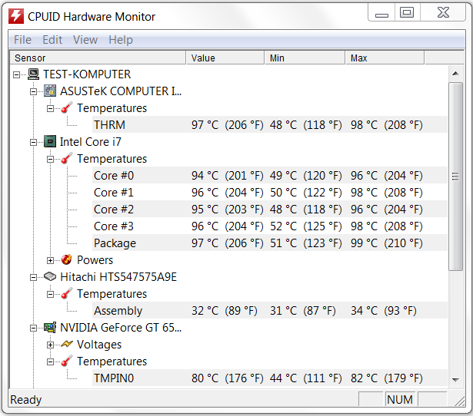This screenshot has width=473, height=416.
Task: Click the Powers label
Action: (x=95, y=259)
